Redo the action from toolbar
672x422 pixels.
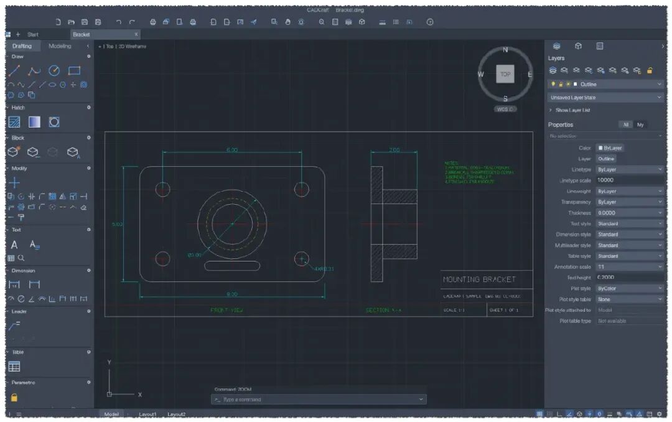tap(132, 22)
